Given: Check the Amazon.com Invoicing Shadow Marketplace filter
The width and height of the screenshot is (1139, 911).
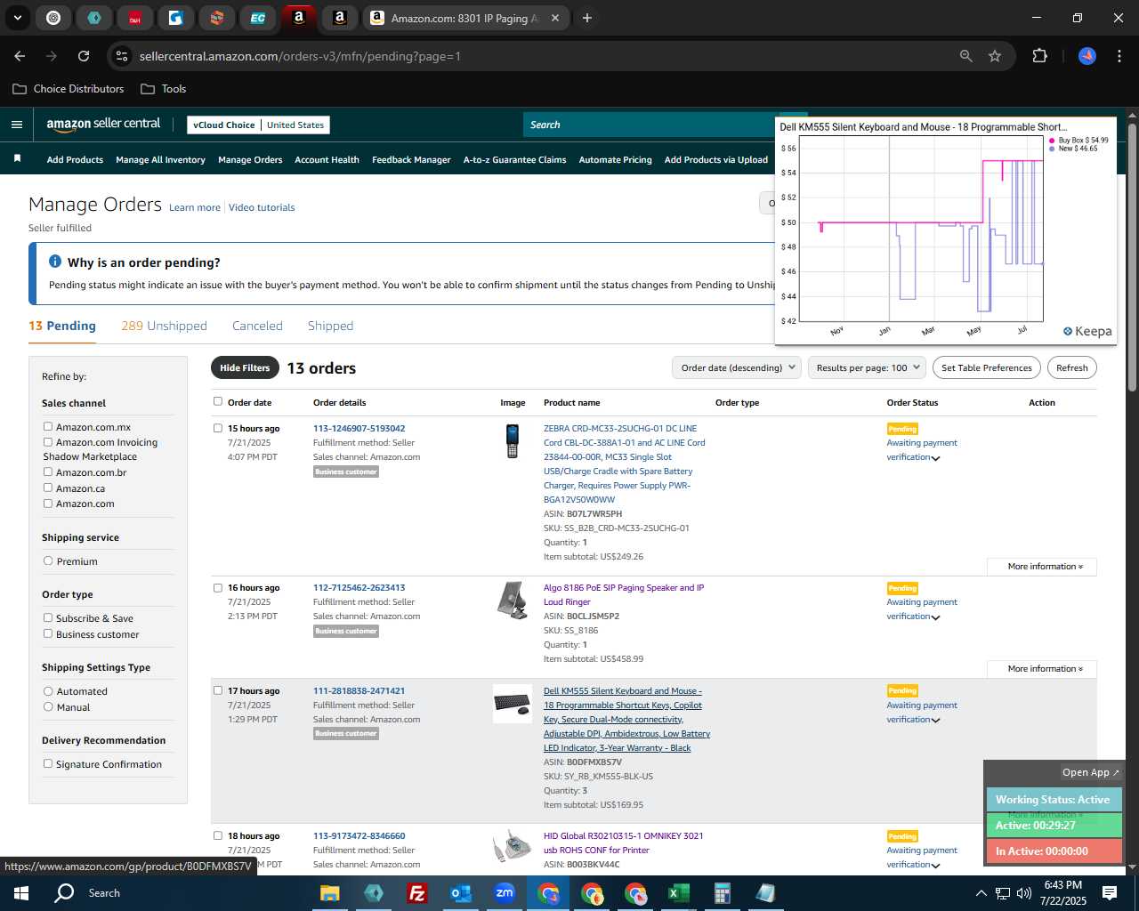Looking at the screenshot, I should (48, 442).
